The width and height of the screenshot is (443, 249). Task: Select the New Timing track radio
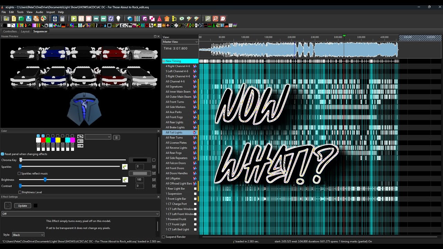164,61
